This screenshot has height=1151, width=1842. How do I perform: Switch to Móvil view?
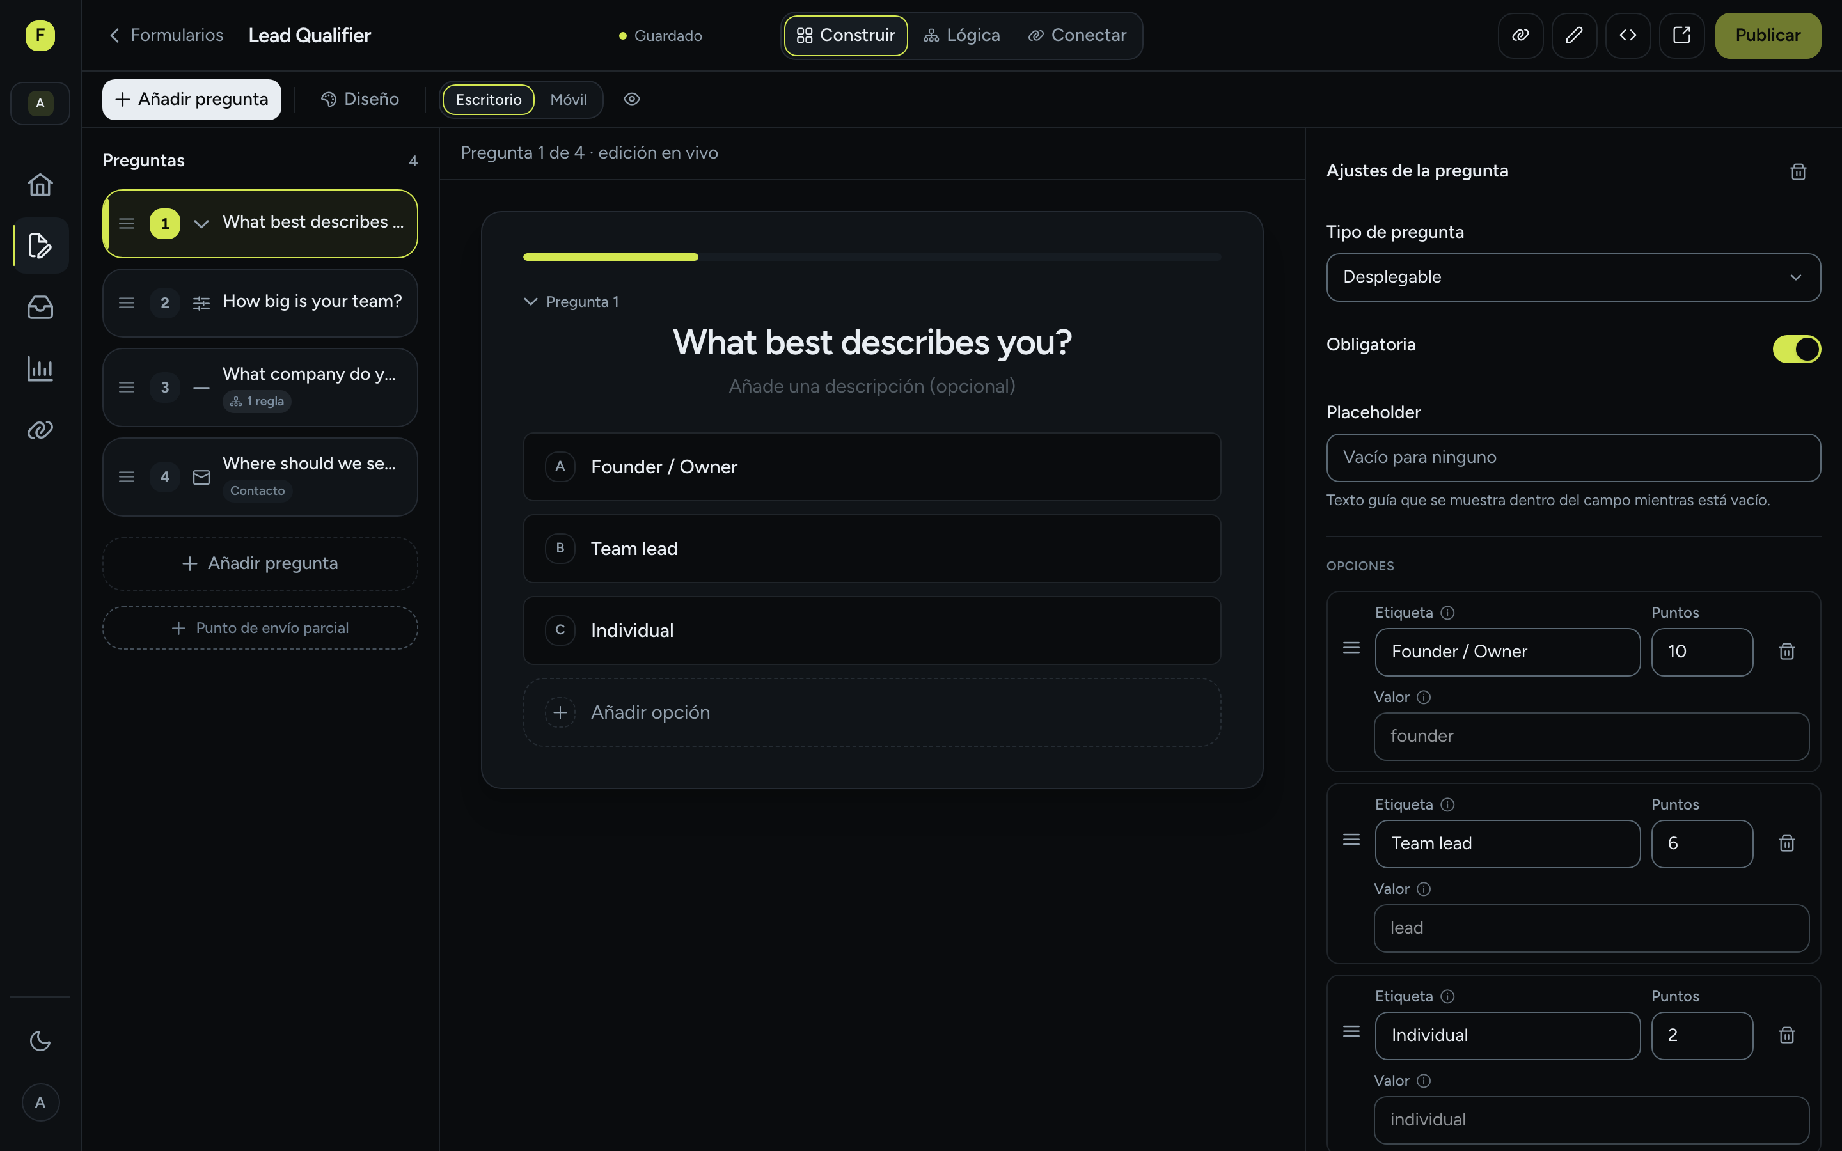coord(568,100)
